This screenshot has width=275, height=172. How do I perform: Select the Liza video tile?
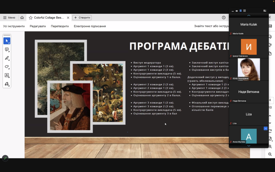pos(249,114)
